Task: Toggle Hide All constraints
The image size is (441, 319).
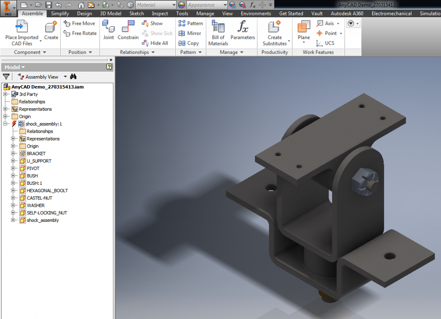Action: pos(156,43)
